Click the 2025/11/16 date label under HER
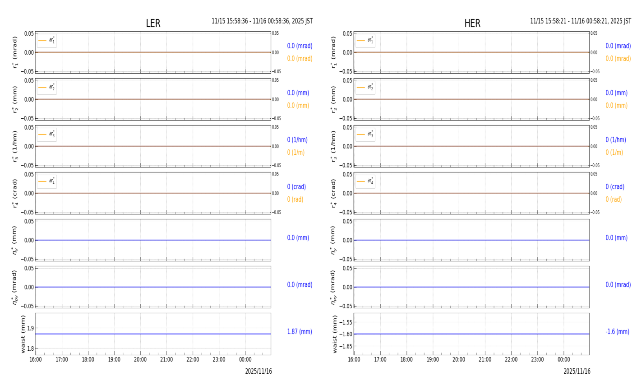This screenshot has width=637, height=390. [x=577, y=371]
